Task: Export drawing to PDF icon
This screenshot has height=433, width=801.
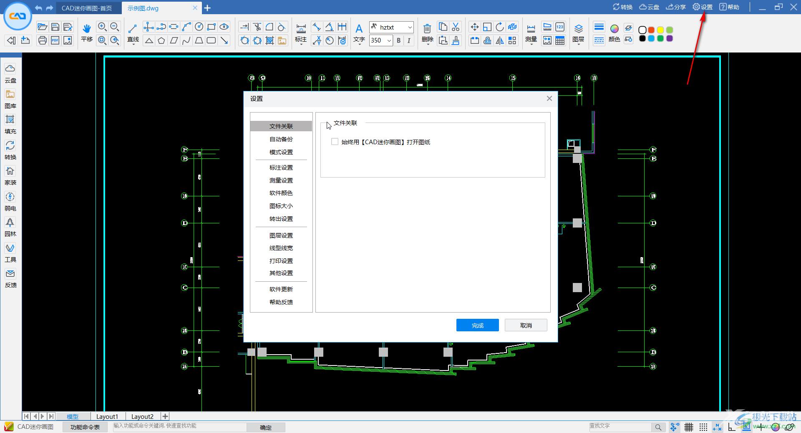Action: tap(55, 40)
